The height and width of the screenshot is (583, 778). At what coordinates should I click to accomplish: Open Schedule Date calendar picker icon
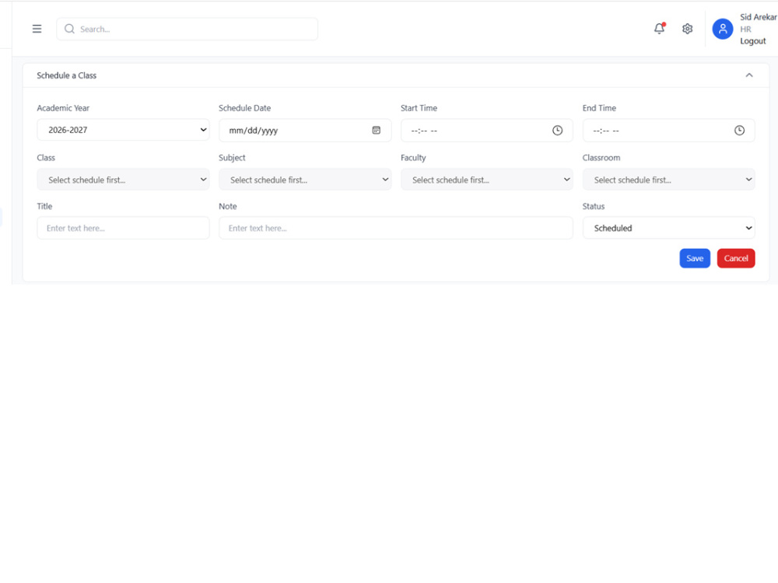pos(376,130)
